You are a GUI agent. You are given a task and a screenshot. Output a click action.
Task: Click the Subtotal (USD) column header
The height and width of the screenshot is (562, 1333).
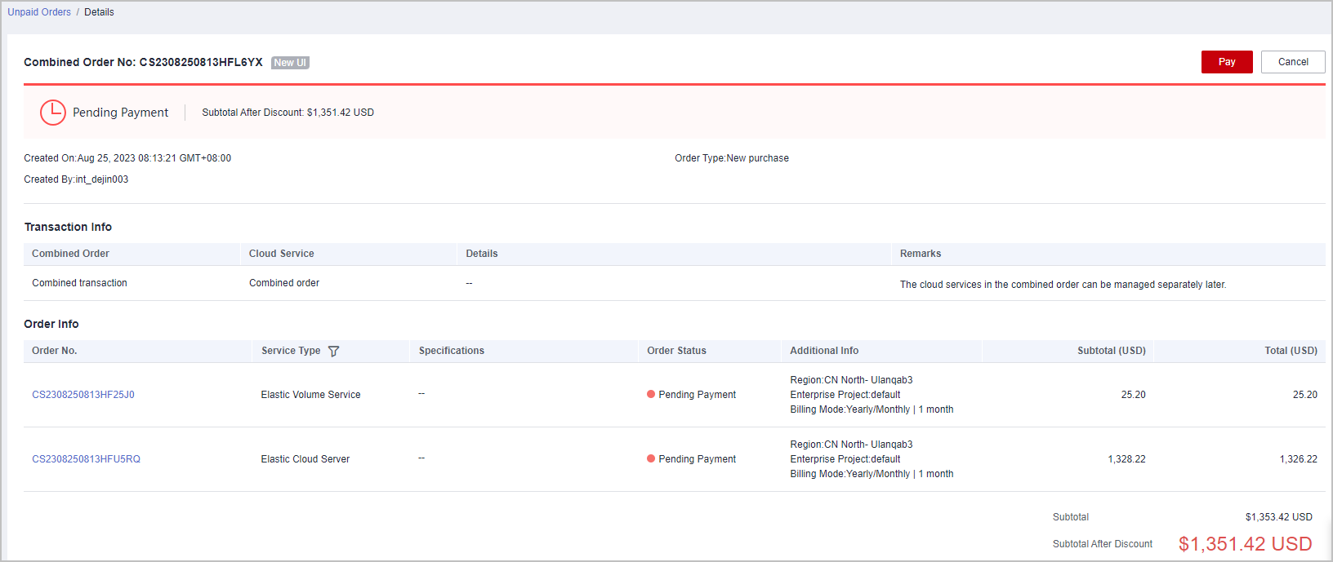click(x=1111, y=351)
